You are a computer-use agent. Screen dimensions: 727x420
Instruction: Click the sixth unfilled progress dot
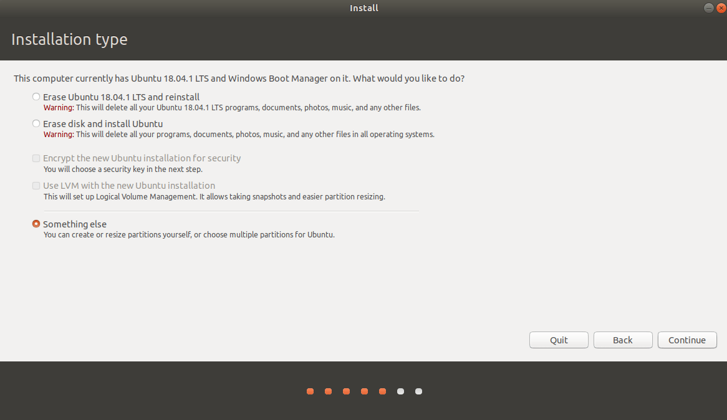400,391
